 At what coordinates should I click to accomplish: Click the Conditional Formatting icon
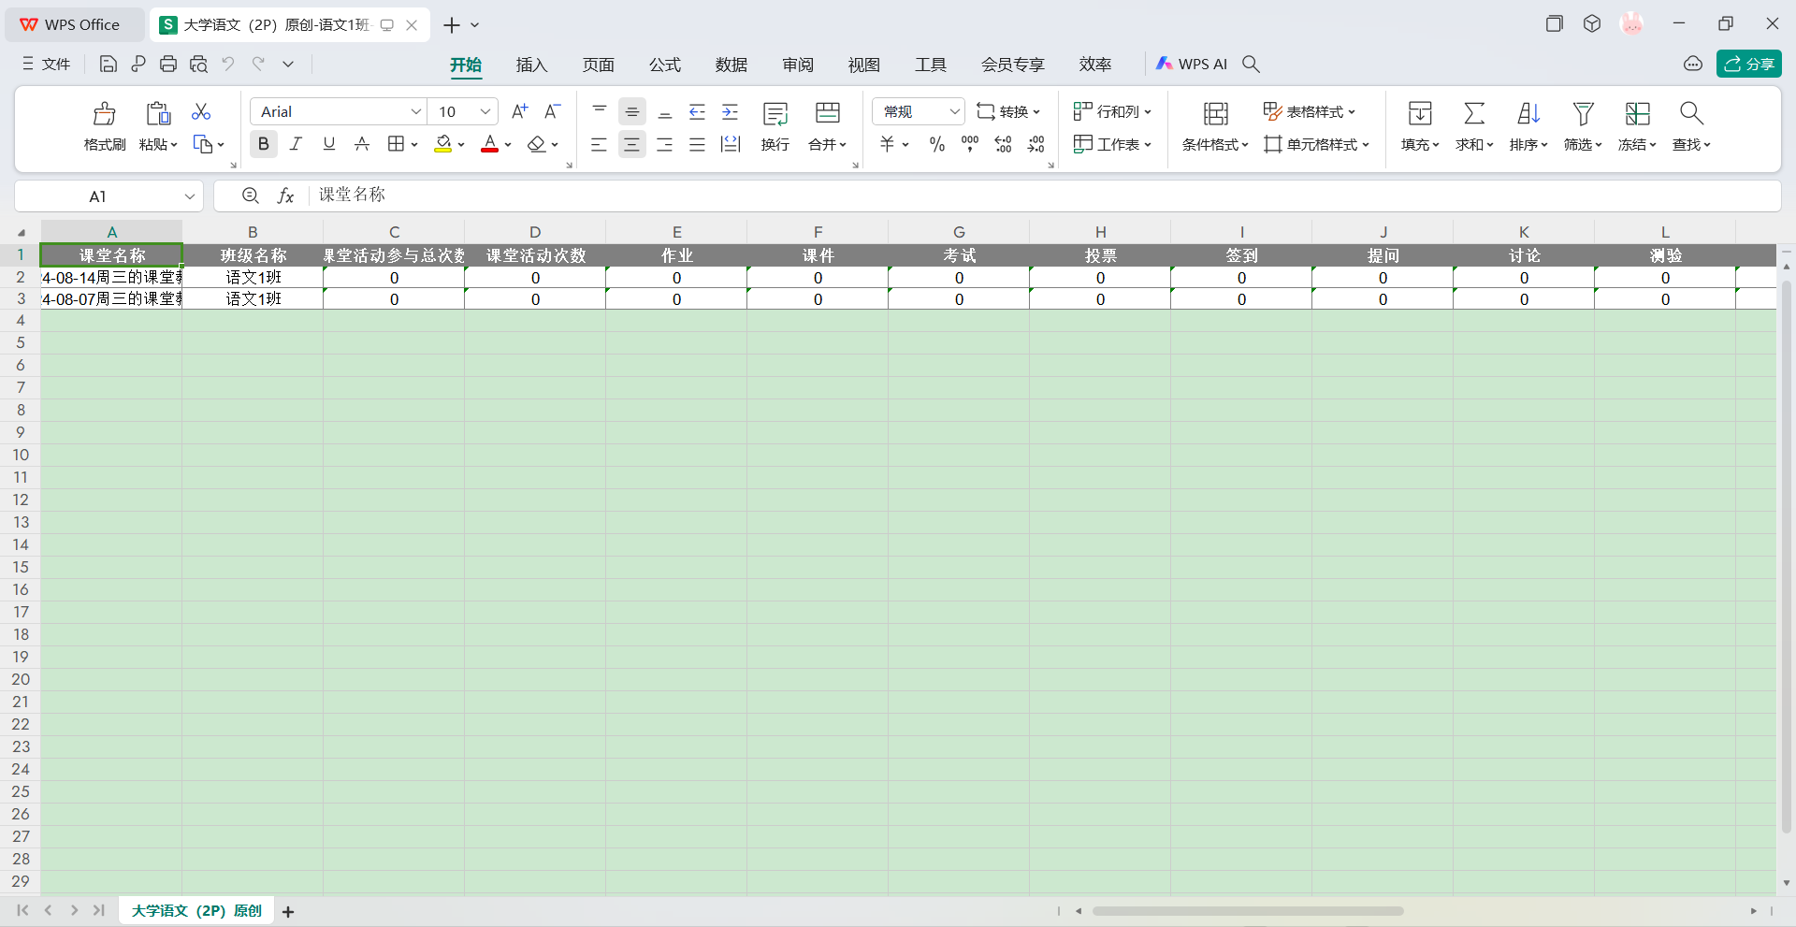tap(1214, 114)
